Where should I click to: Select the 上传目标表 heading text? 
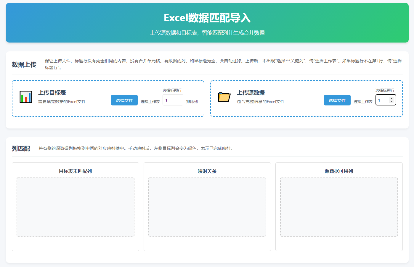pyautogui.click(x=52, y=93)
